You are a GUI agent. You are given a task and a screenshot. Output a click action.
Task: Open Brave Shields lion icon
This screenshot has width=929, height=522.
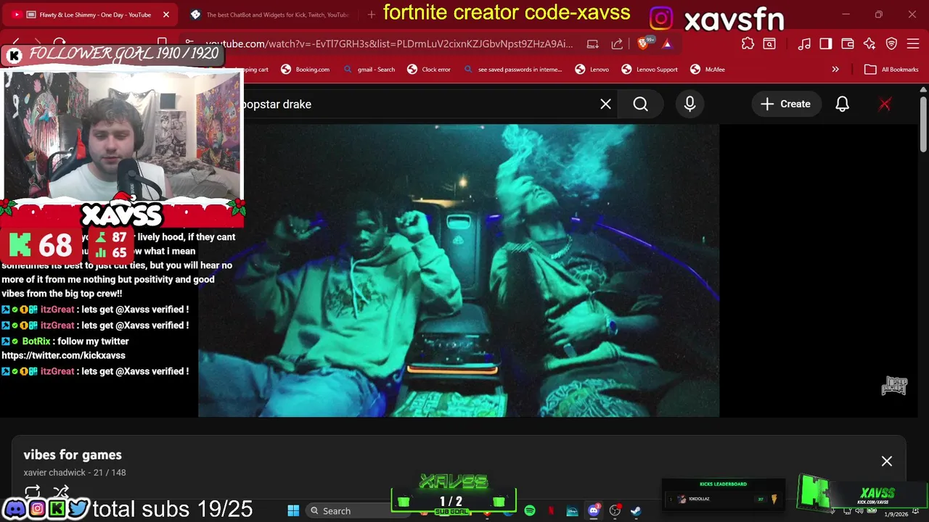644,44
